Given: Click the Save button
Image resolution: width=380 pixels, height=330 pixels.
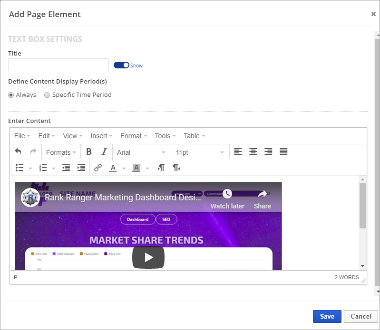Looking at the screenshot, I should 327,316.
